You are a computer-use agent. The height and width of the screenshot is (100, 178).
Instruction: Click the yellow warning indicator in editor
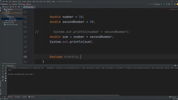pos(173,9)
